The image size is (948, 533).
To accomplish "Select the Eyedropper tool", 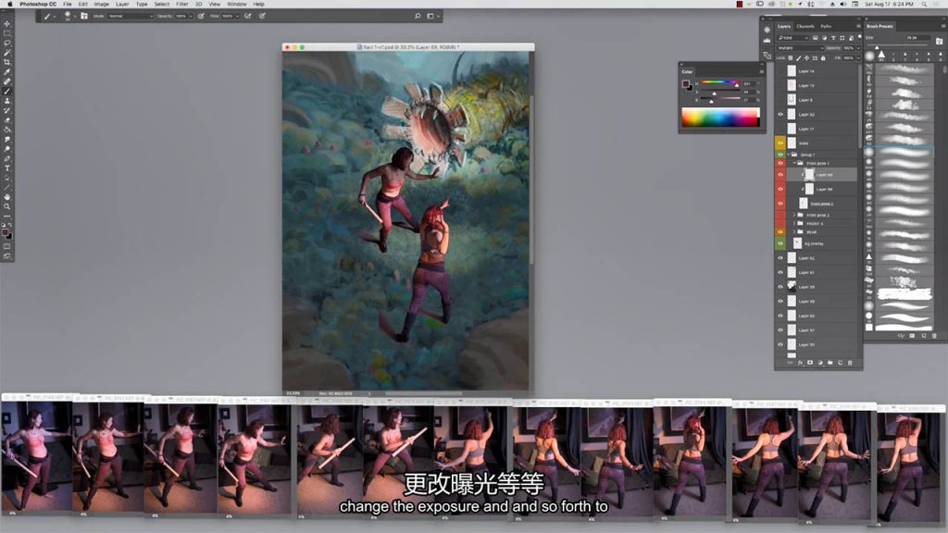I will pyautogui.click(x=7, y=72).
